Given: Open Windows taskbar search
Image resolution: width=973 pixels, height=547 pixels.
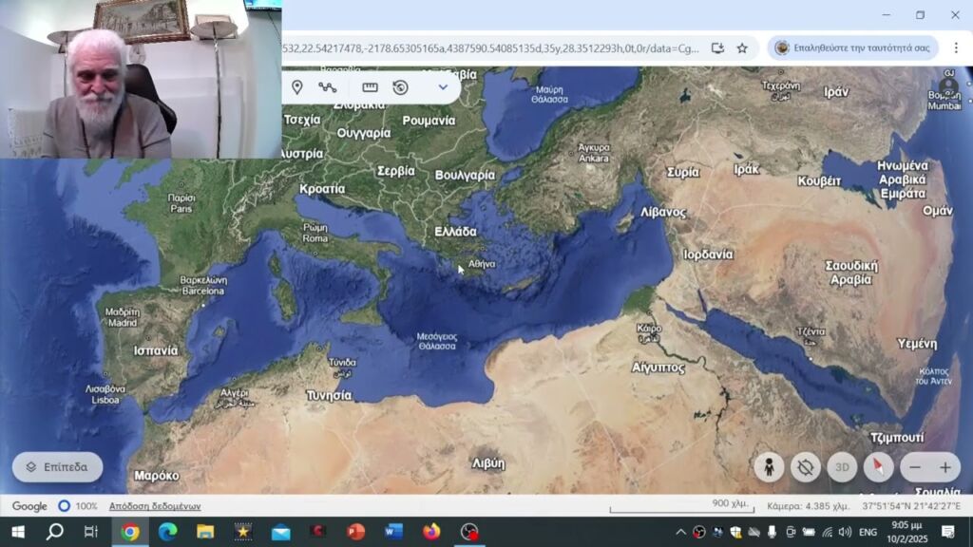Looking at the screenshot, I should coord(54,532).
